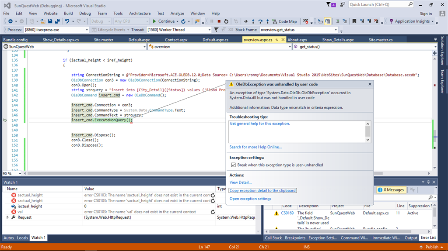
Task: Go to the previous bookmark icon
Action: pos(362,21)
